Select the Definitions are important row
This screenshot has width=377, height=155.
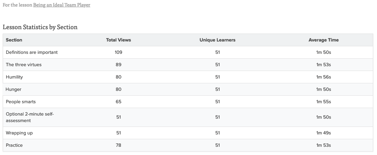tap(188, 52)
